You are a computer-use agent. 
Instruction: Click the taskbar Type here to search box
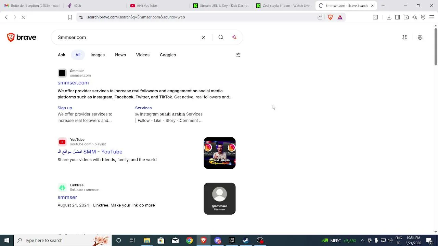pos(63,240)
